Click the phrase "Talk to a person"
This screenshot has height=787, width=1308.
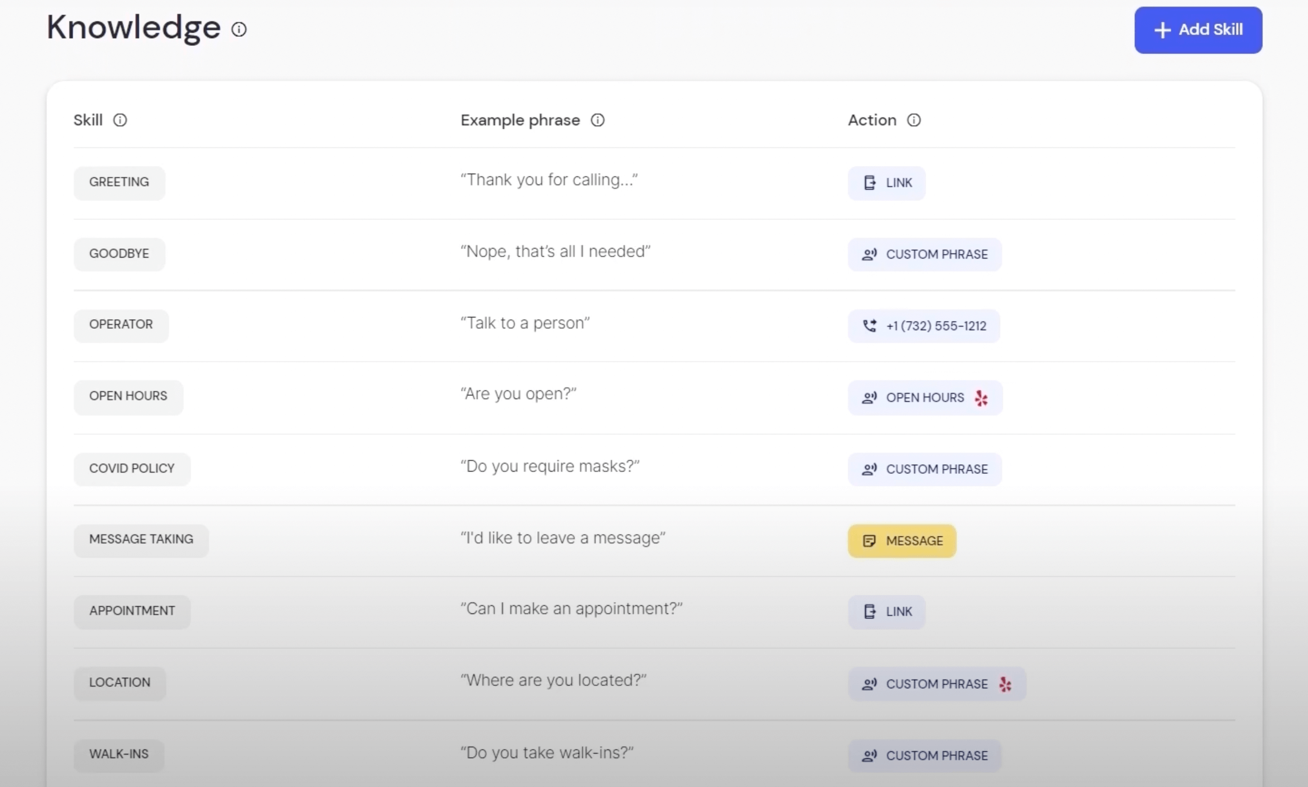[525, 323]
